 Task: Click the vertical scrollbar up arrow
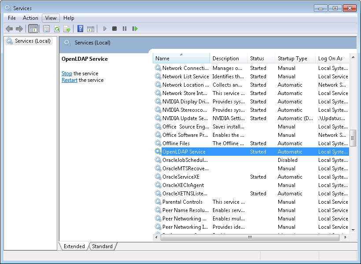point(353,57)
